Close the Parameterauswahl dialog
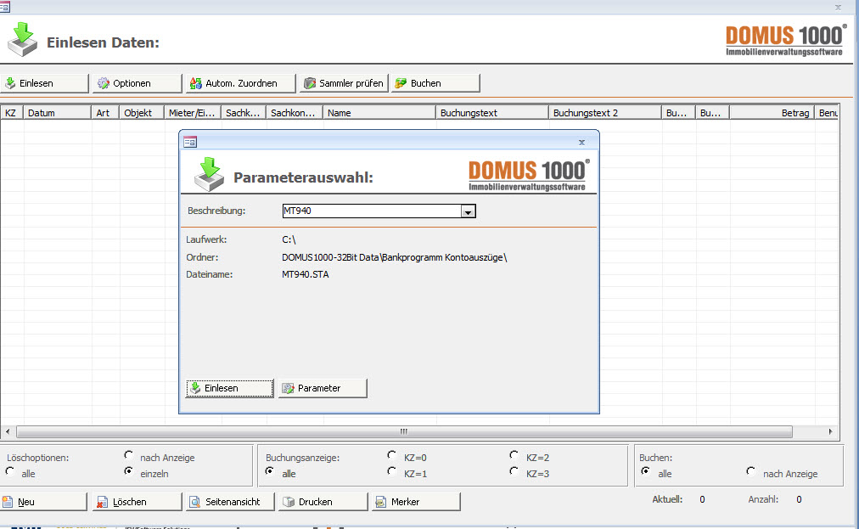859x529 pixels. click(581, 143)
